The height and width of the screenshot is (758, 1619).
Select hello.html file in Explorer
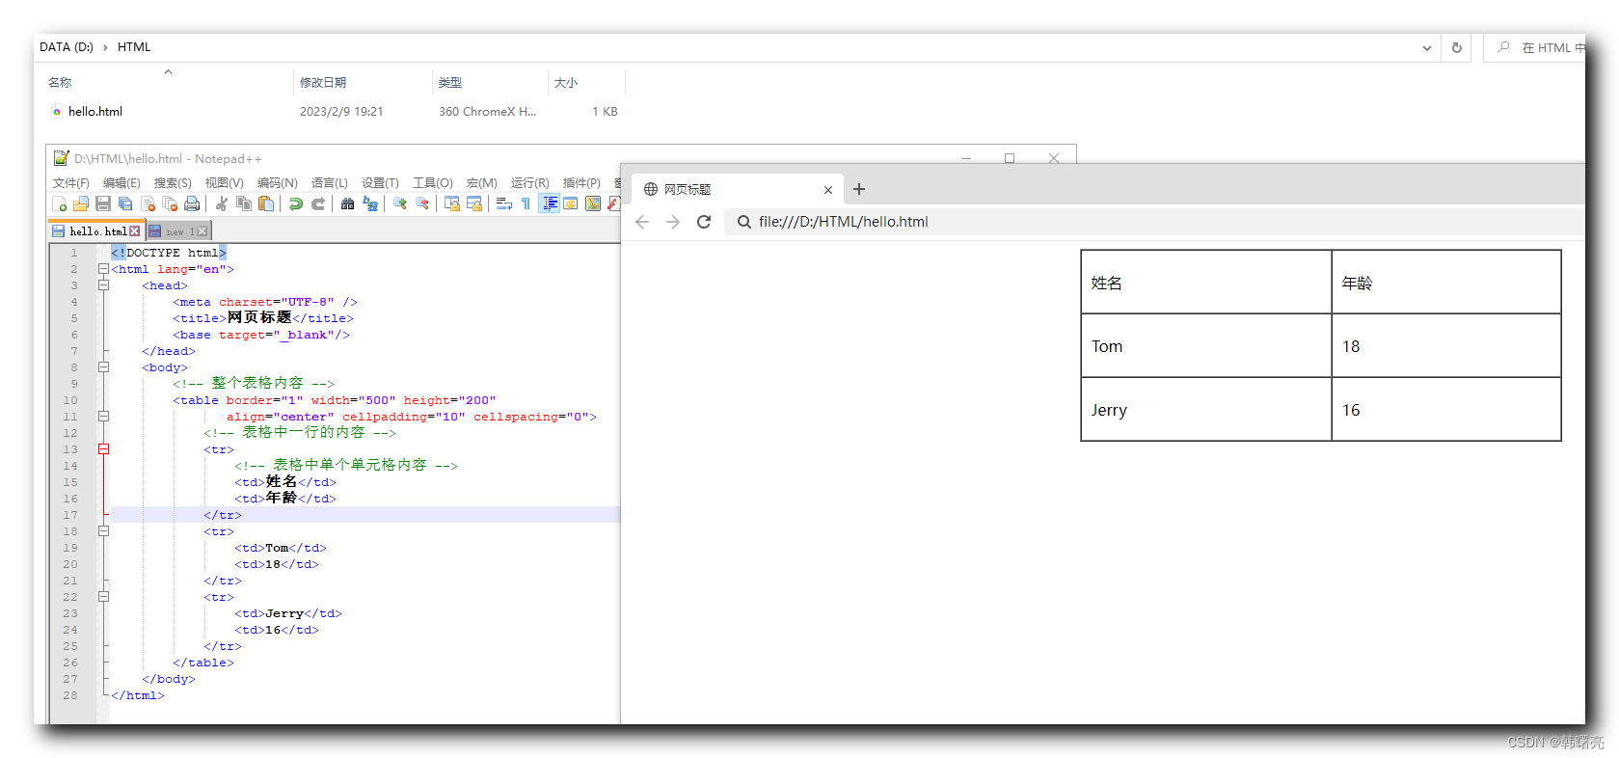(94, 112)
